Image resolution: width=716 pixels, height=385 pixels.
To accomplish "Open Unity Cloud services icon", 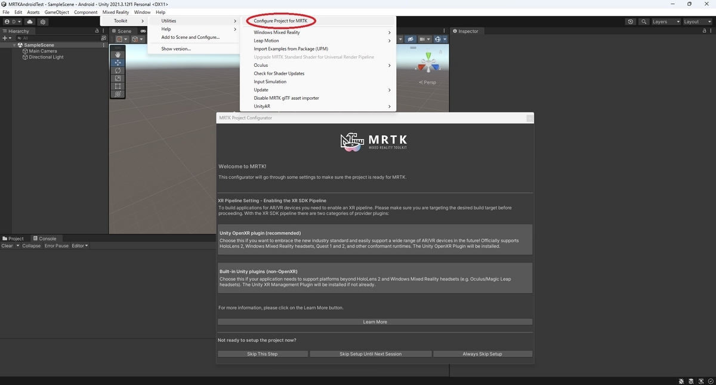I will click(x=30, y=21).
